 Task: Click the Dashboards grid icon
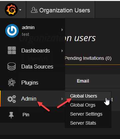(x=12, y=50)
